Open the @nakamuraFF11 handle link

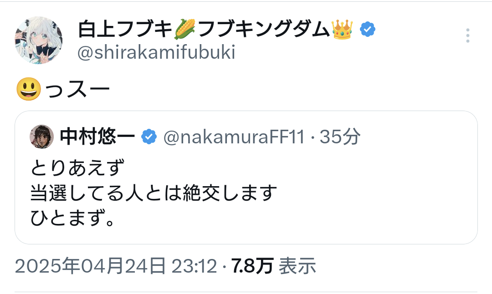click(234, 137)
